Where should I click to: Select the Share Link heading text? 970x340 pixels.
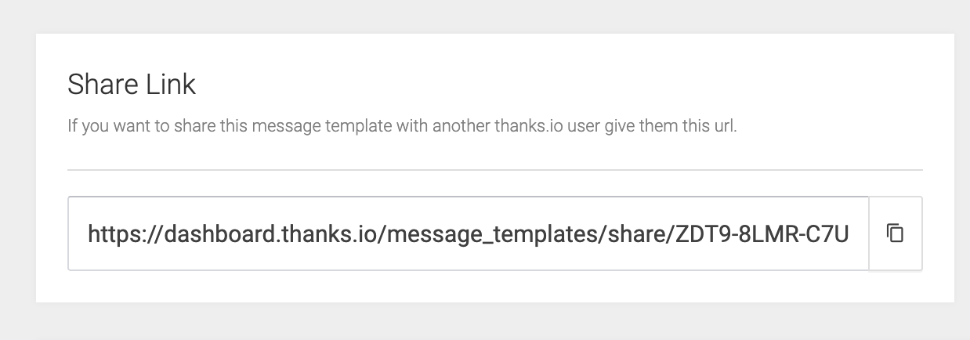132,84
